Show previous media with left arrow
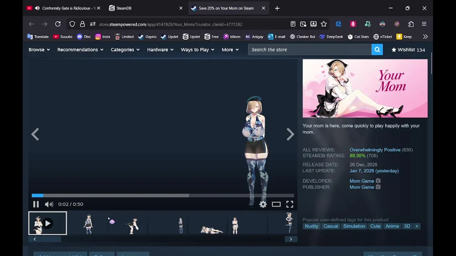 tap(35, 134)
